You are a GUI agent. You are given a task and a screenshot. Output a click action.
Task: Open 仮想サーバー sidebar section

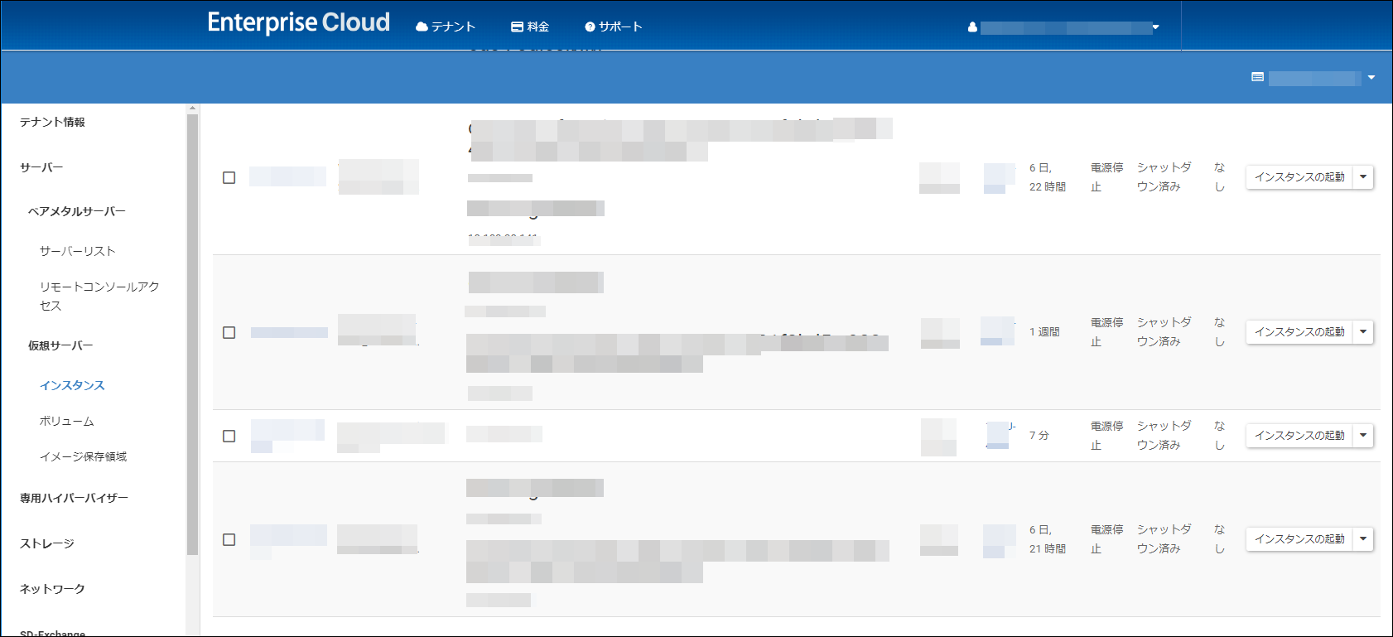coord(60,345)
